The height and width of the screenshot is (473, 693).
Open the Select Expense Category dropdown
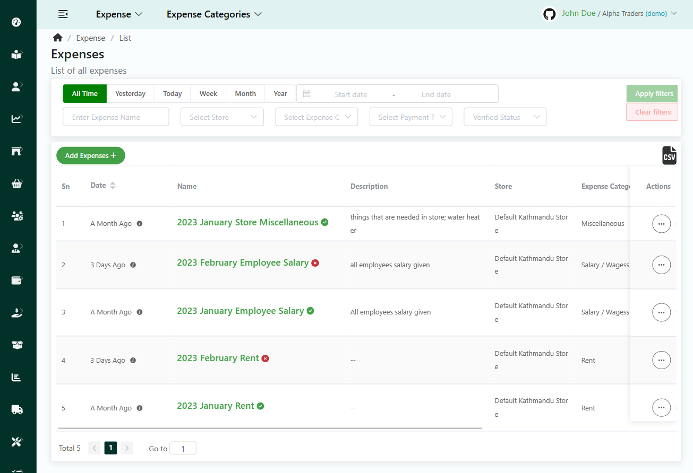316,117
